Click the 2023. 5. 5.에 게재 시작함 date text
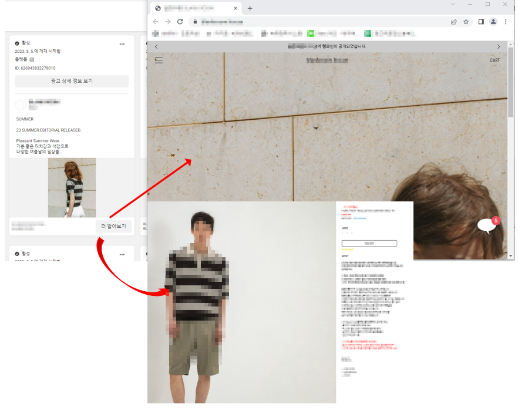The width and height of the screenshot is (518, 411). (38, 51)
